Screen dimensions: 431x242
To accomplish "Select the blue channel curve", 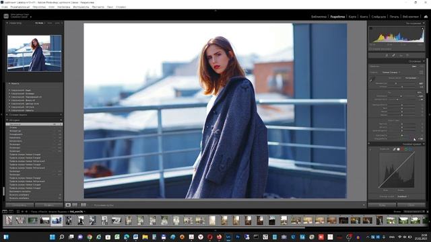I will [x=410, y=149].
